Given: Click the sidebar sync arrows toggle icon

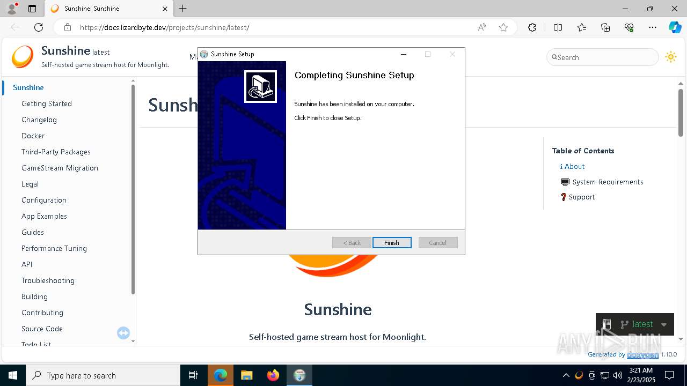Looking at the screenshot, I should [x=123, y=333].
